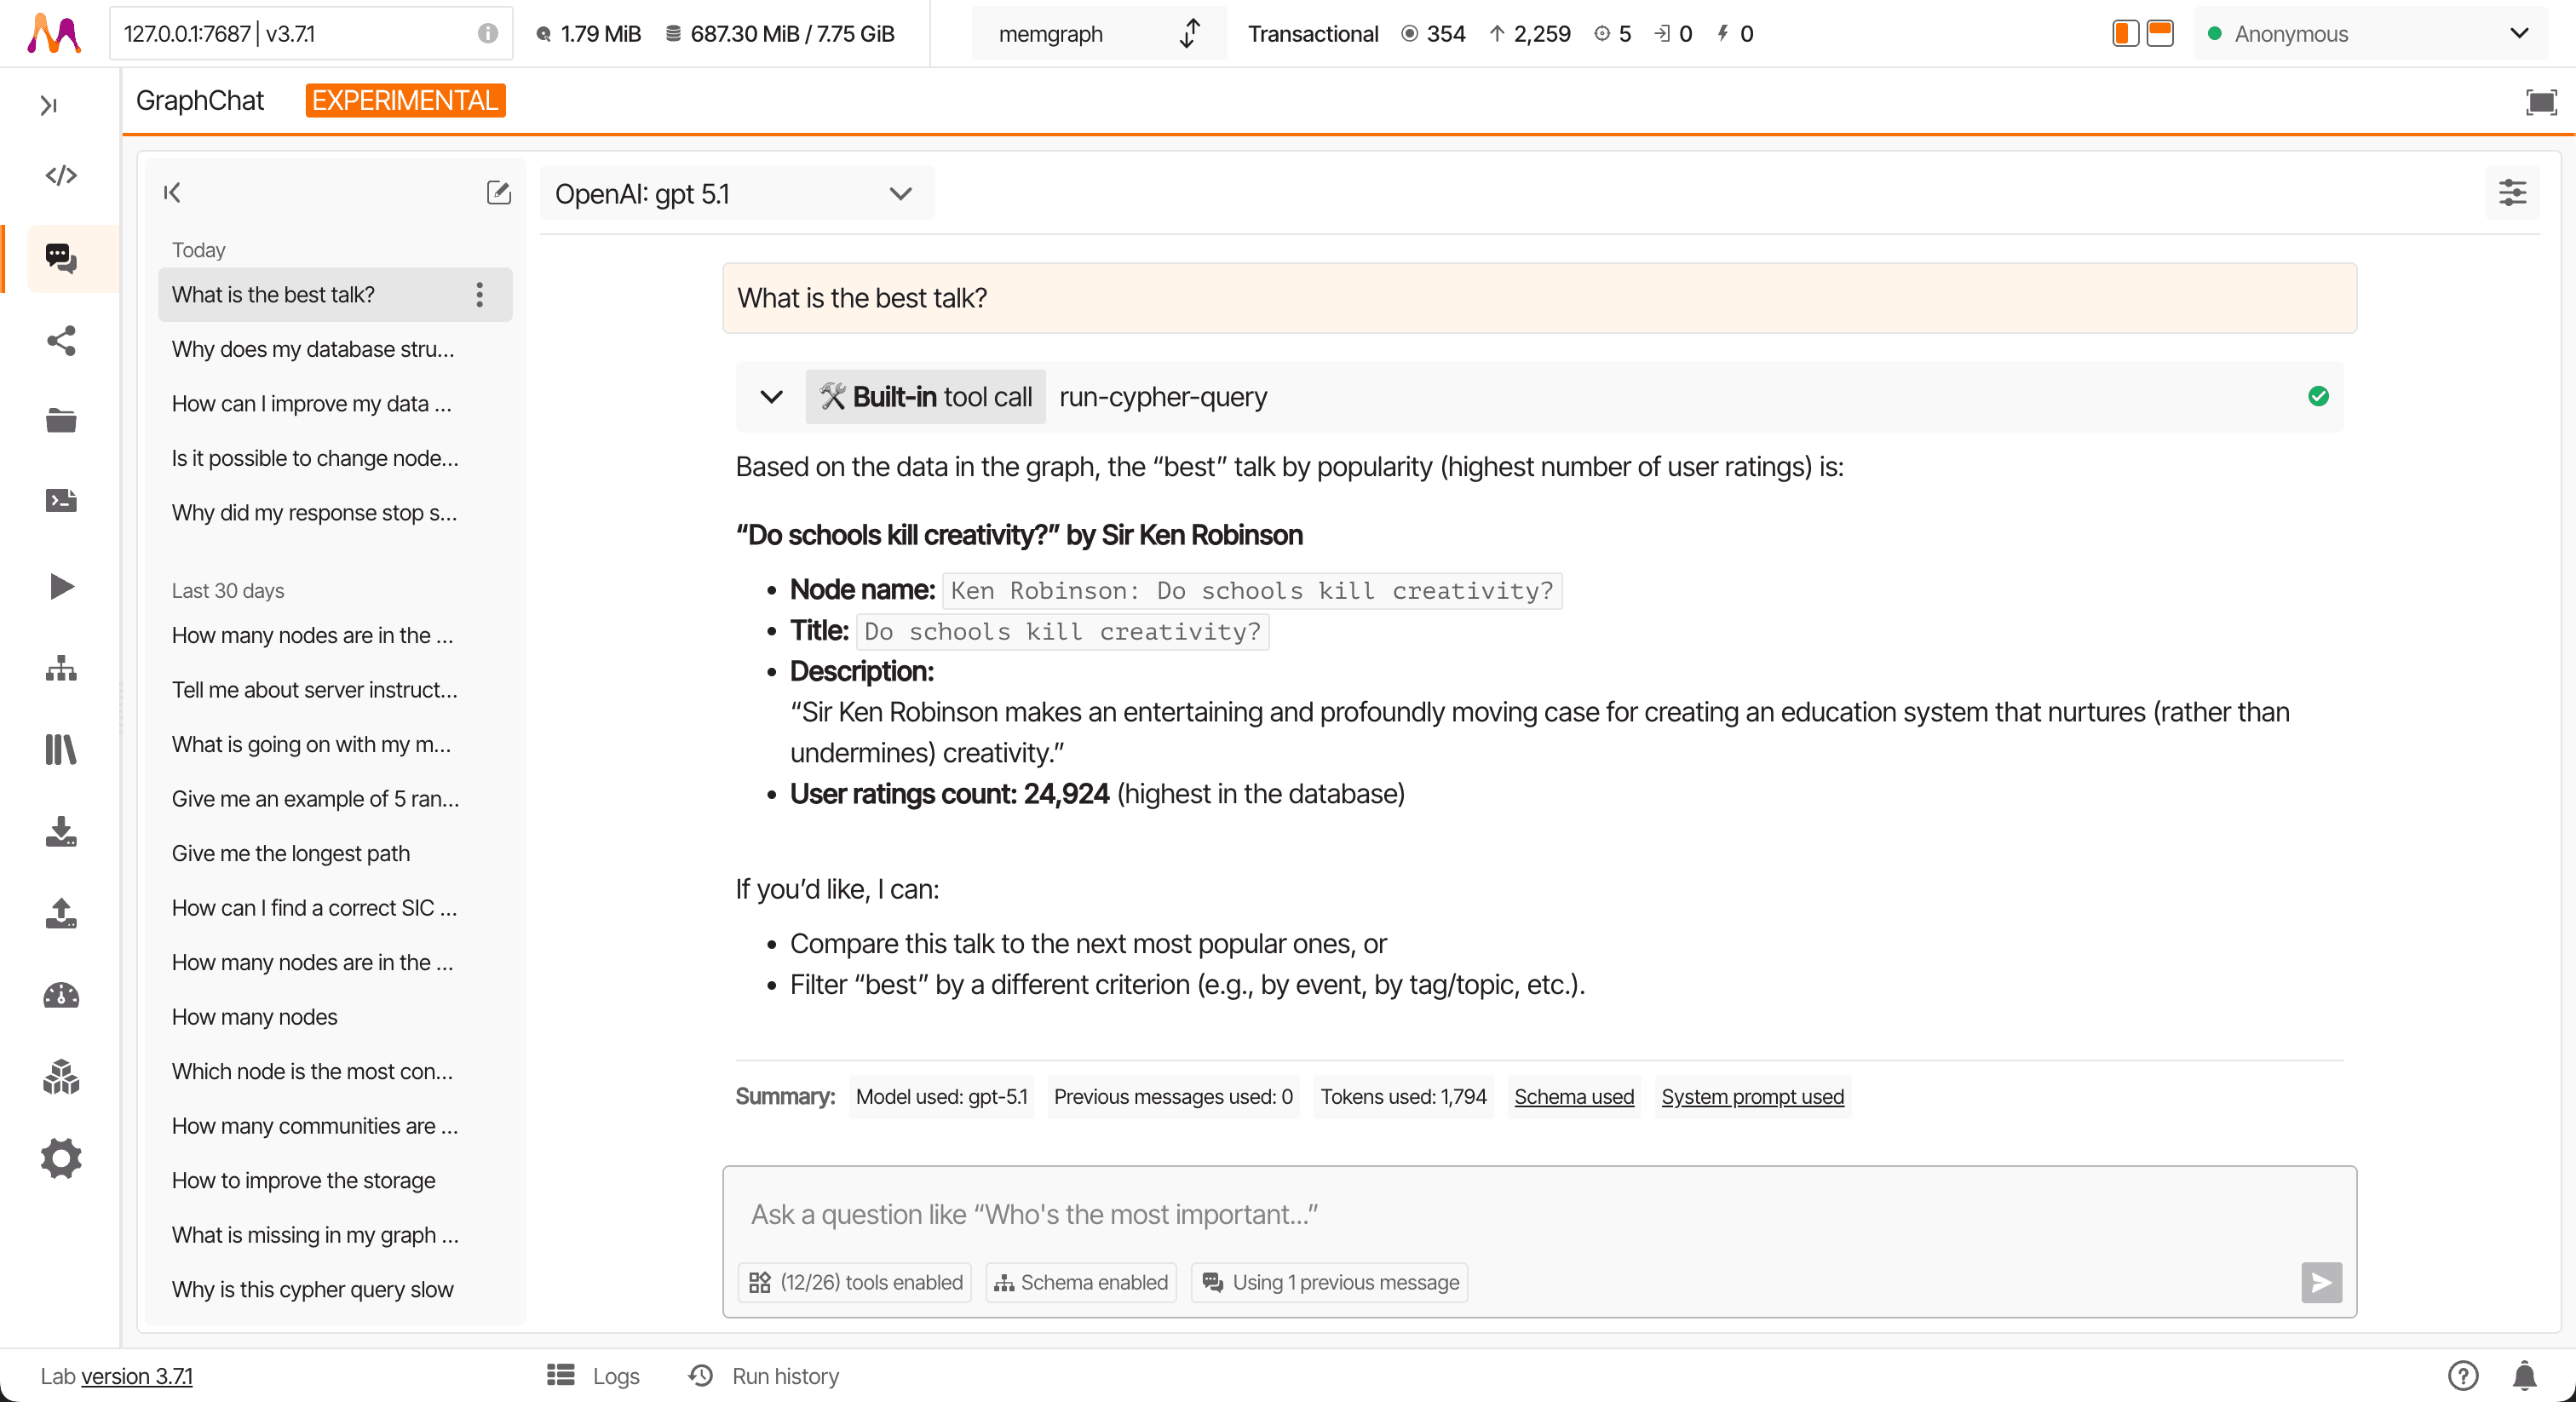Open the query execution code icon in sidebar
Image resolution: width=2576 pixels, height=1402 pixels.
pos(61,176)
